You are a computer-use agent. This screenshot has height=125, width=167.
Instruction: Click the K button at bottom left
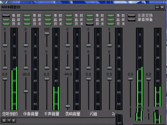pyautogui.click(x=14, y=120)
